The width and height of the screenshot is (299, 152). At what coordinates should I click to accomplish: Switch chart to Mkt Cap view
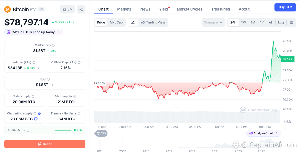point(116,22)
